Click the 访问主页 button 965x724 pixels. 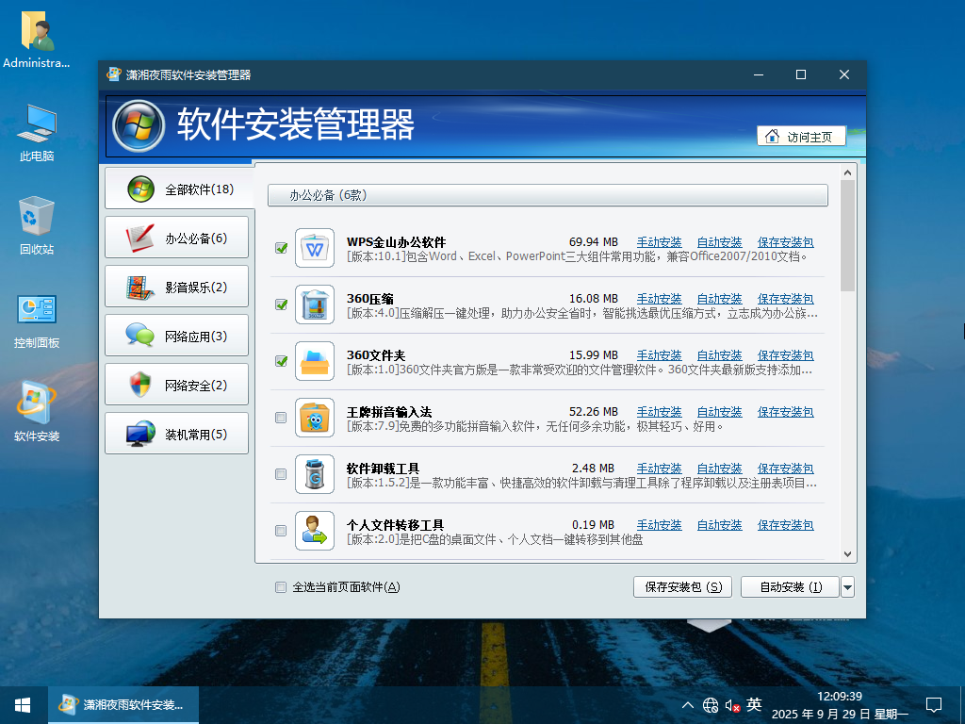pos(801,137)
